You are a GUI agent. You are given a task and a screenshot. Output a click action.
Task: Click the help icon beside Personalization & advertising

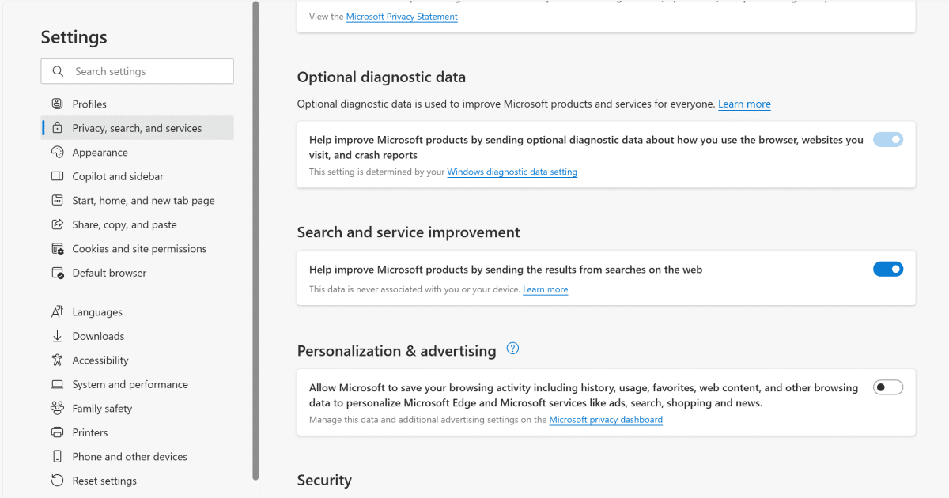click(512, 349)
